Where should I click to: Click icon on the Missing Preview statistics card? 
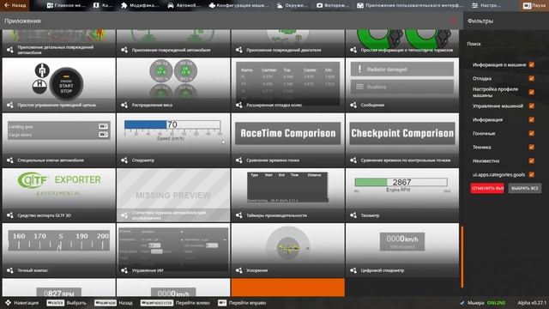point(124,215)
